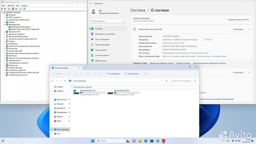Image resolution: width=256 pixels, height=144 pixels.
Task: Collapse the Видеоадаптеры category
Action: pyautogui.click(x=4, y=25)
